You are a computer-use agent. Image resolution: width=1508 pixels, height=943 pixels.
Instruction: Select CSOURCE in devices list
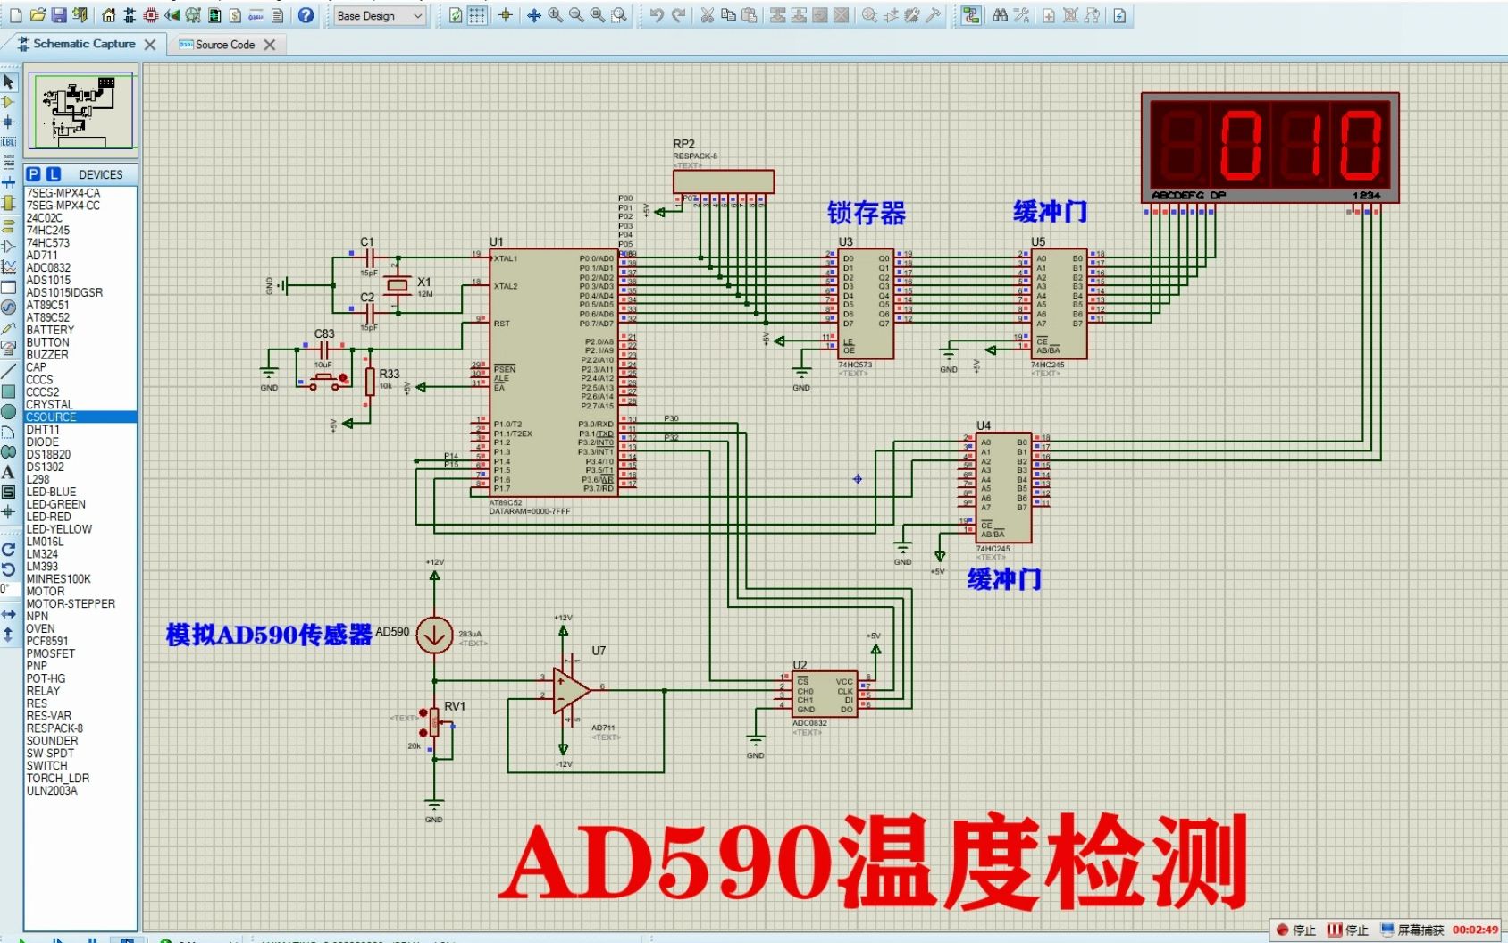[x=80, y=417]
